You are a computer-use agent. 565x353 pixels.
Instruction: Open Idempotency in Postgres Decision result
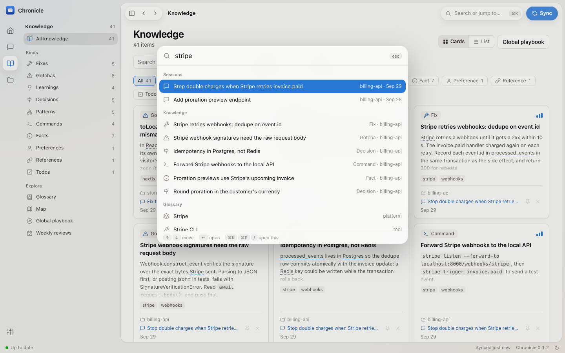coord(282,151)
